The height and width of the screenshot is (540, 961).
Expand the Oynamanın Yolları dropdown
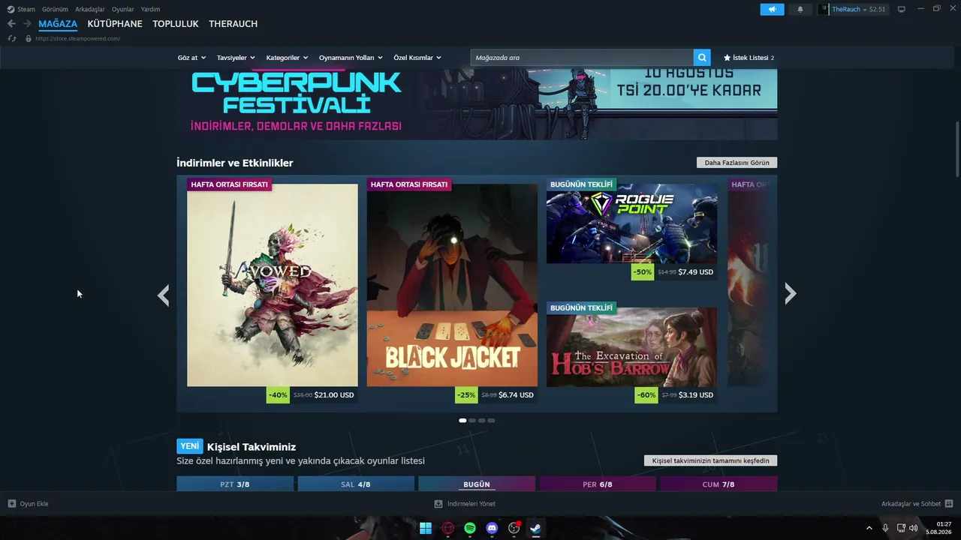coord(351,58)
